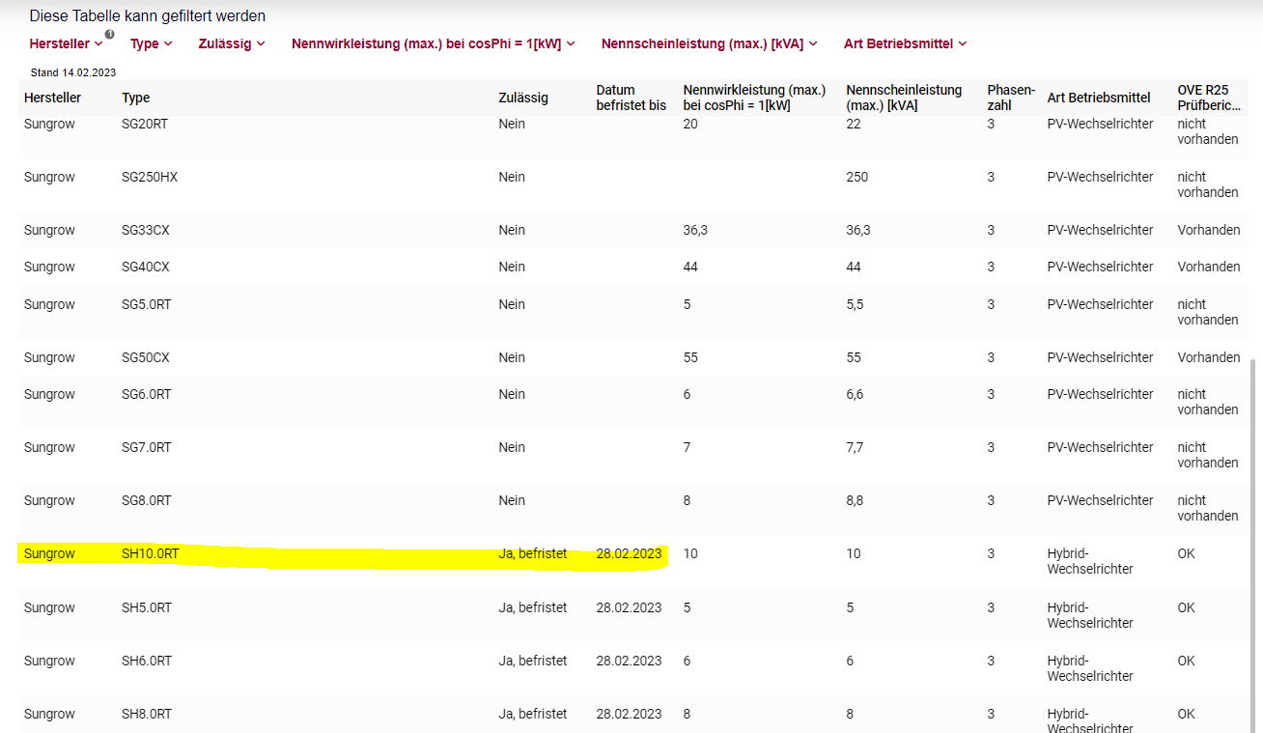1263x733 pixels.
Task: Click the Type column header
Action: (x=135, y=98)
